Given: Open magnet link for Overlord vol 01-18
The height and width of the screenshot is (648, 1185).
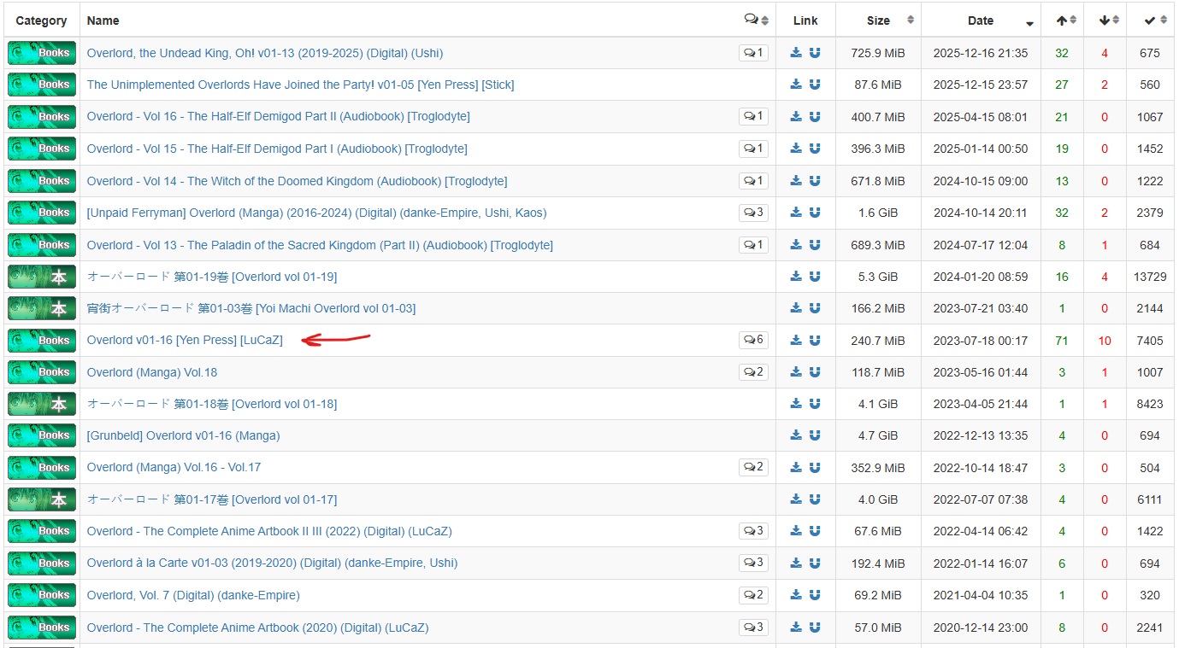Looking at the screenshot, I should click(815, 404).
